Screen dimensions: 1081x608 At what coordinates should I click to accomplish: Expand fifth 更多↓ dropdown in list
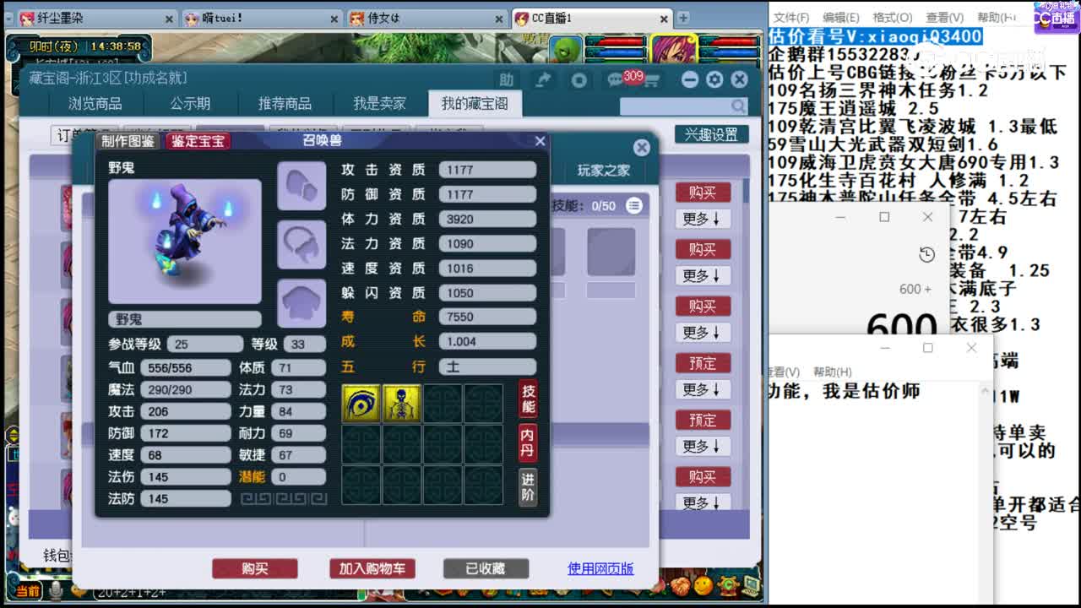(x=703, y=446)
